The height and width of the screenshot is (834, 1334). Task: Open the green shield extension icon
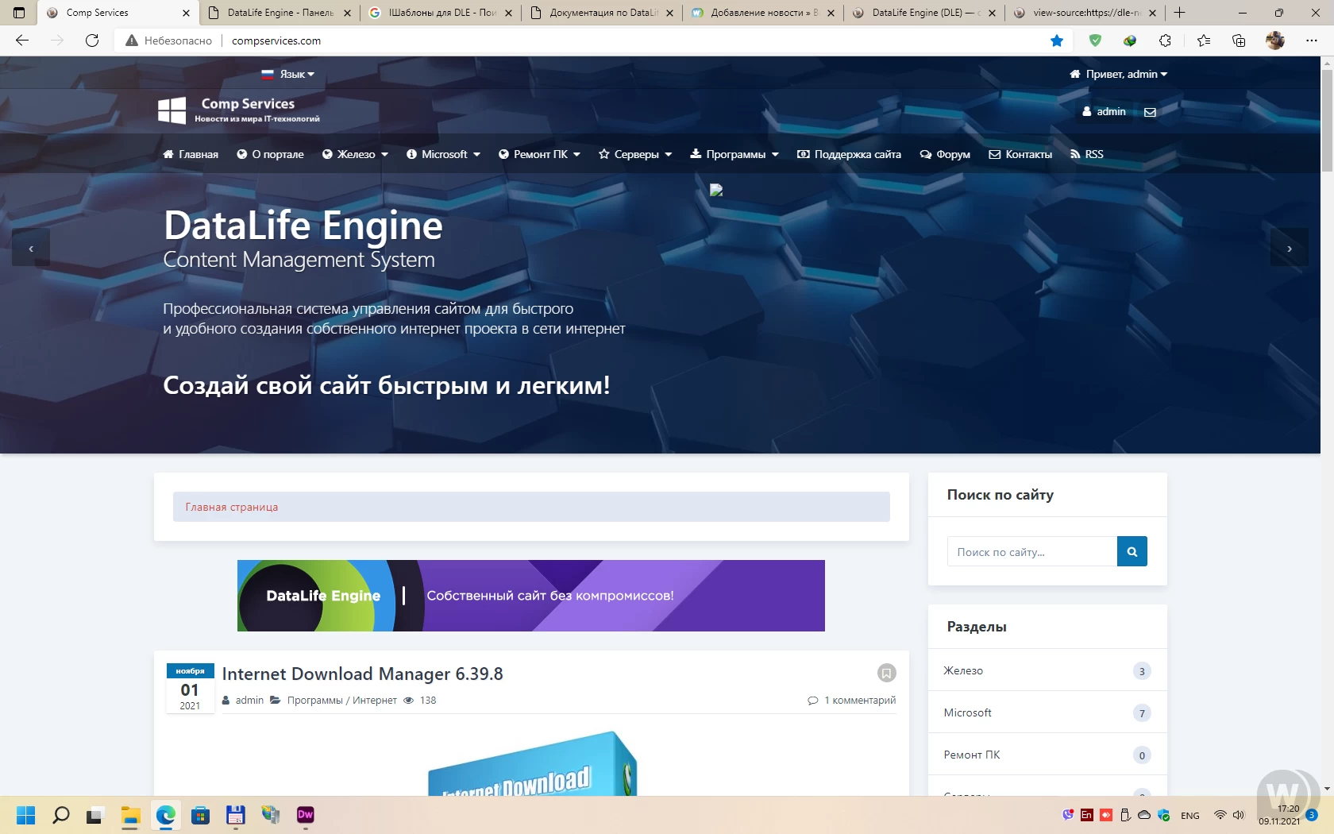click(x=1095, y=41)
